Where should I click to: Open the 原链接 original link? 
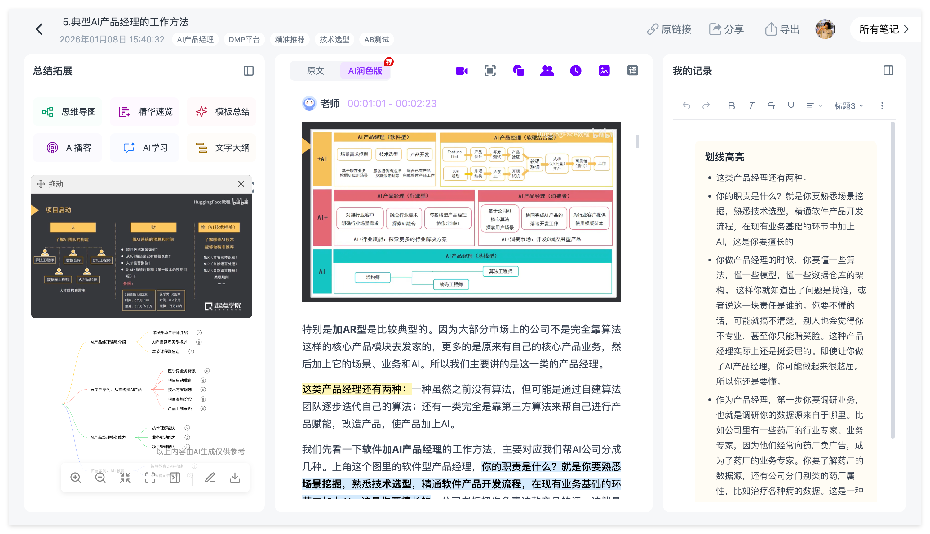(x=669, y=29)
